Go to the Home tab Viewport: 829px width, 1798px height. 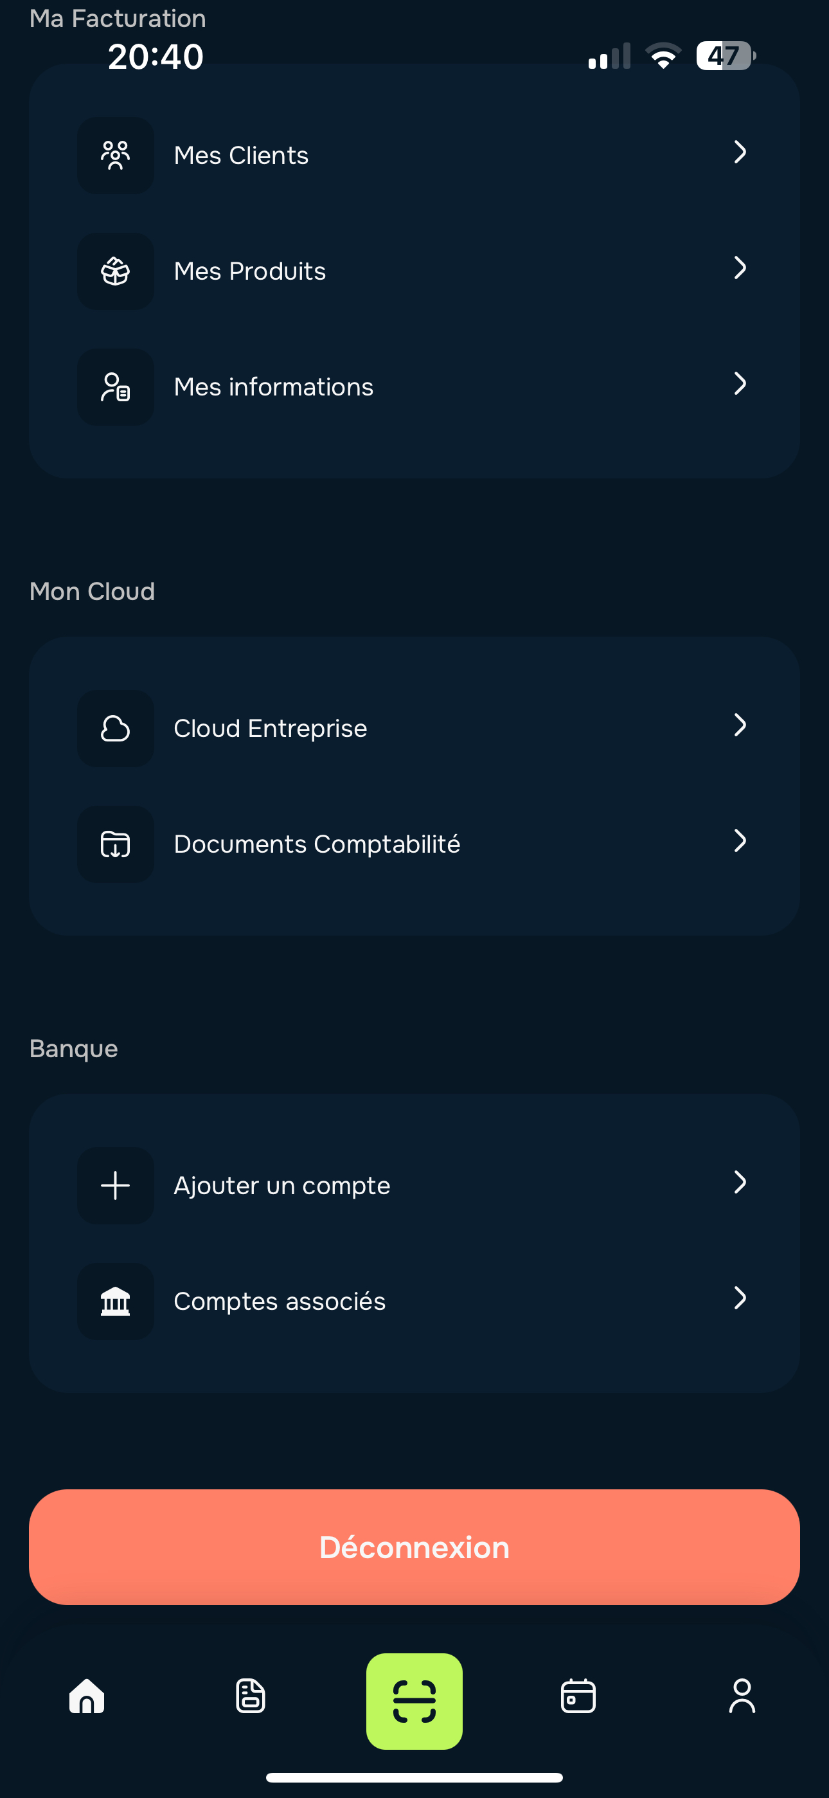pyautogui.click(x=87, y=1696)
